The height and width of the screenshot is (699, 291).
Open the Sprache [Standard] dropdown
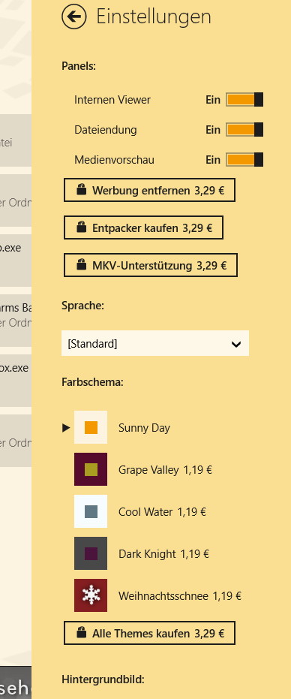[x=155, y=343]
